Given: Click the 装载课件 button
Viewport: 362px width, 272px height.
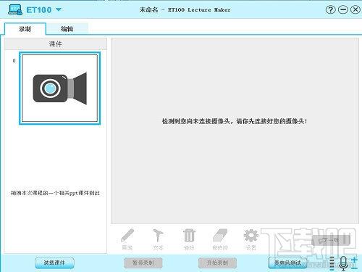Looking at the screenshot, I should (x=54, y=263).
